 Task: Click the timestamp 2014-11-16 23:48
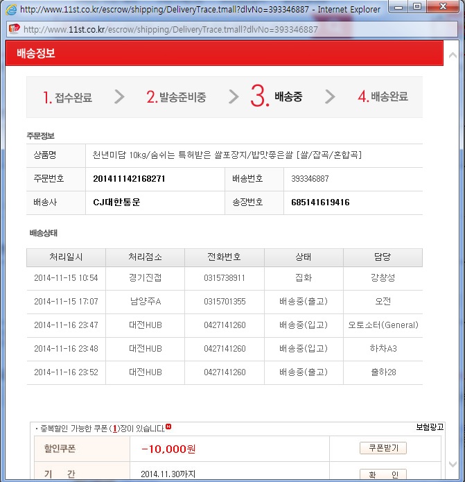[x=66, y=349]
